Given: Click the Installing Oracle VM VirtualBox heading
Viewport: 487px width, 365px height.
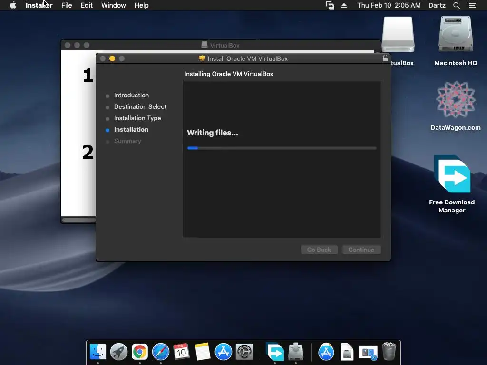Looking at the screenshot, I should click(229, 74).
